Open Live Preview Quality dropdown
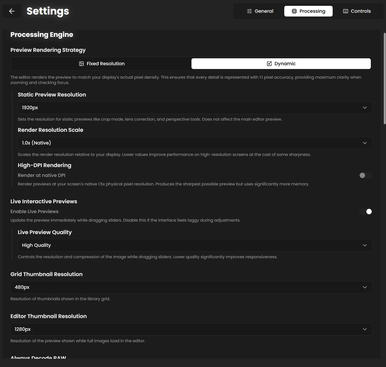Image resolution: width=386 pixels, height=367 pixels. click(195, 245)
